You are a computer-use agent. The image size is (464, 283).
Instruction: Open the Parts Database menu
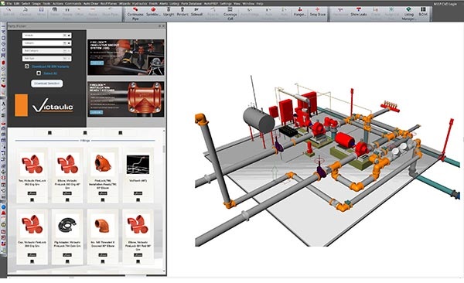coord(191,4)
